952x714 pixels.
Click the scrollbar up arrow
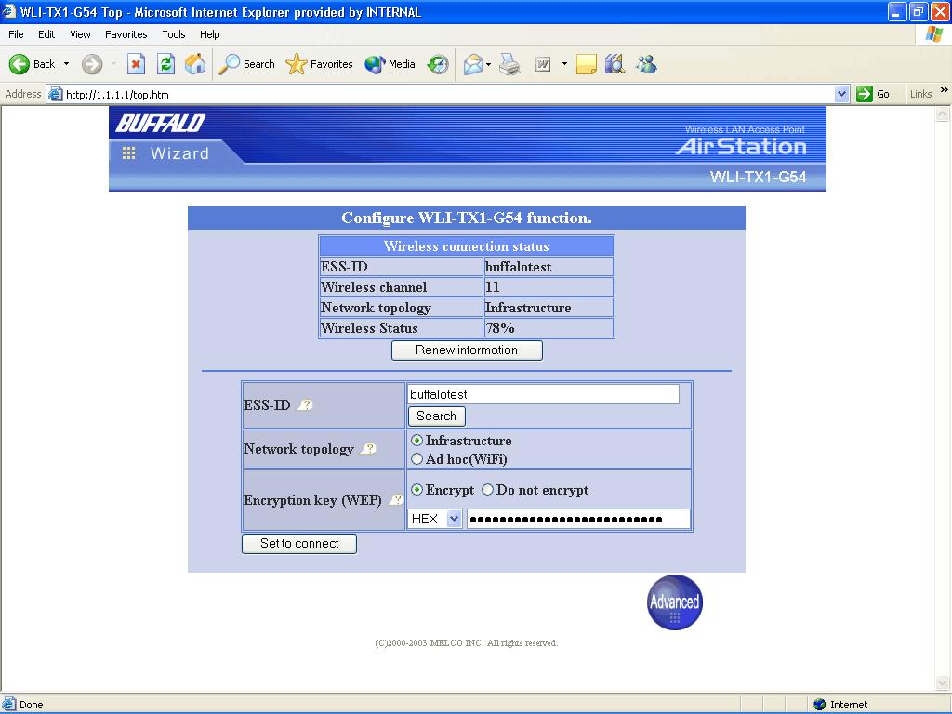point(943,114)
